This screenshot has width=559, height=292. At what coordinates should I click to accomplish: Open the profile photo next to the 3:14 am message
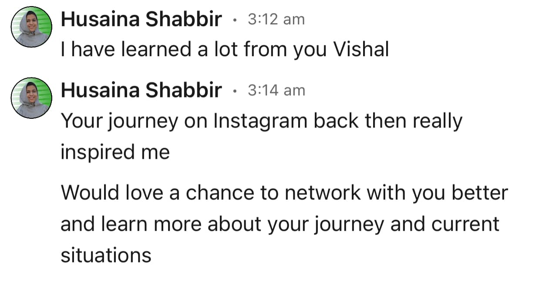(31, 97)
